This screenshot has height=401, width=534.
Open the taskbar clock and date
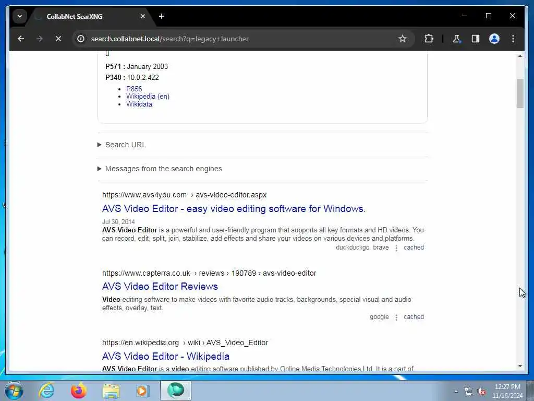click(507, 391)
